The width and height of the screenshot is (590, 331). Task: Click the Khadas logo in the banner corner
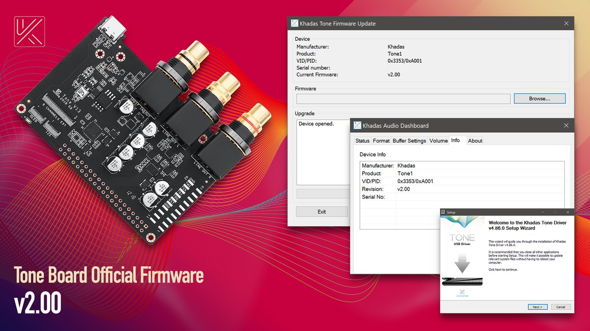point(29,31)
